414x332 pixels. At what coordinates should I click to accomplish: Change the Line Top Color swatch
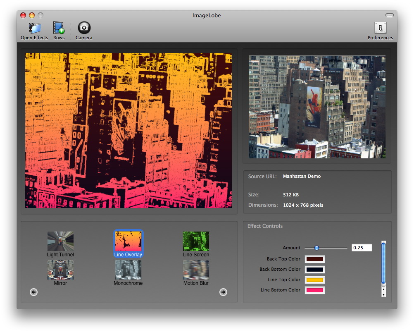314,280
